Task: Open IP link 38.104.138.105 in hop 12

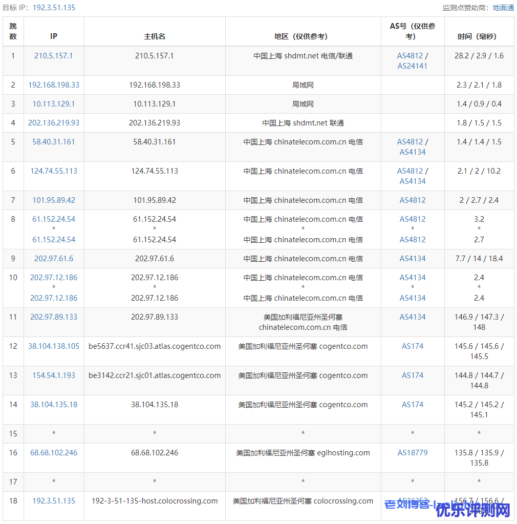Action: (x=54, y=346)
